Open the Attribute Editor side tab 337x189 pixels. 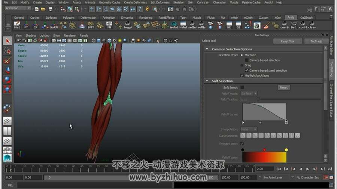click(x=331, y=46)
